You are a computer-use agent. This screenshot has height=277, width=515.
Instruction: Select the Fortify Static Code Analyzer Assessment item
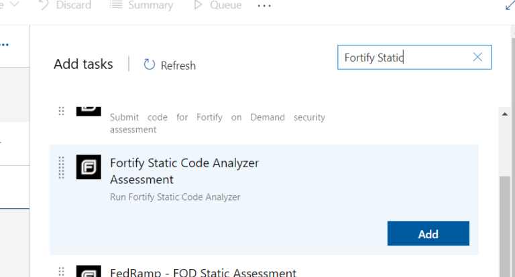[x=264, y=199]
